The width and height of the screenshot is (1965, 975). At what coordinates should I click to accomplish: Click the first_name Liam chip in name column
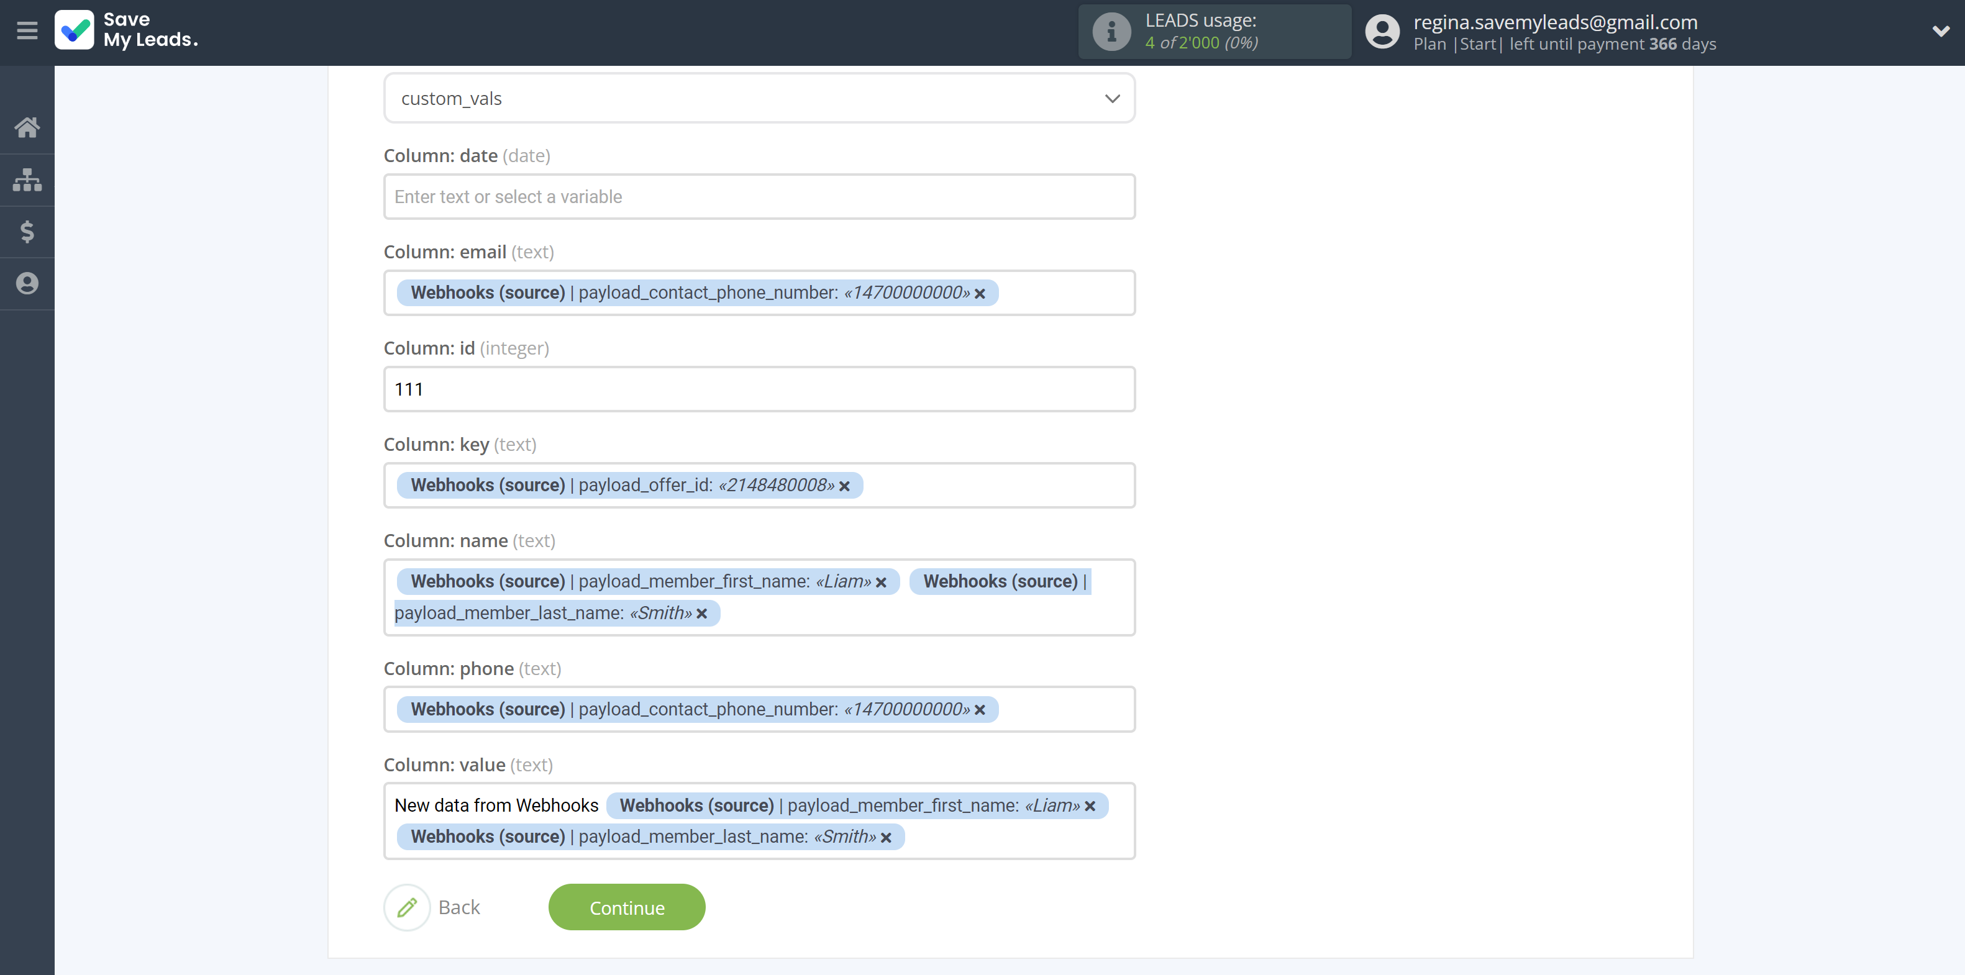coord(647,582)
